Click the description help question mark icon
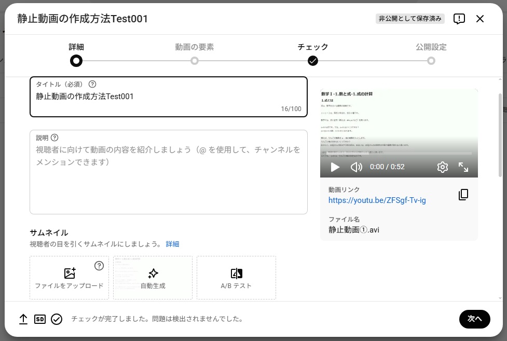 click(54, 138)
